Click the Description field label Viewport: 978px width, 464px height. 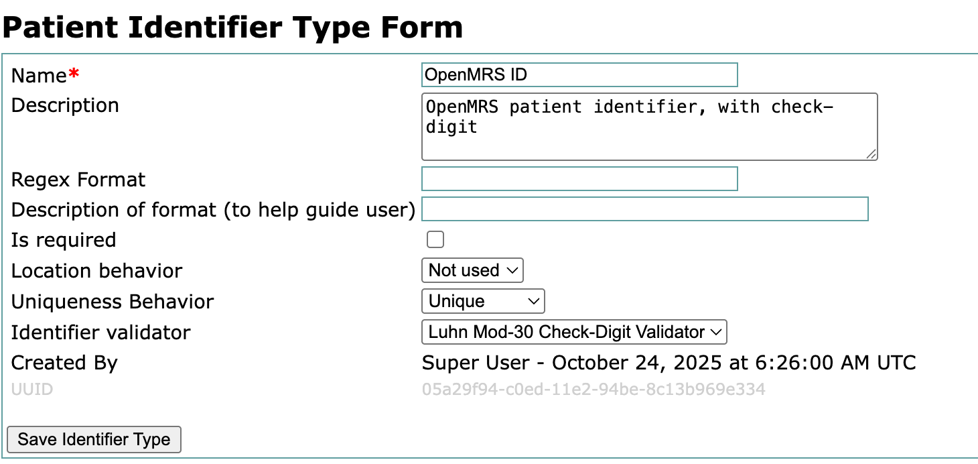(65, 105)
